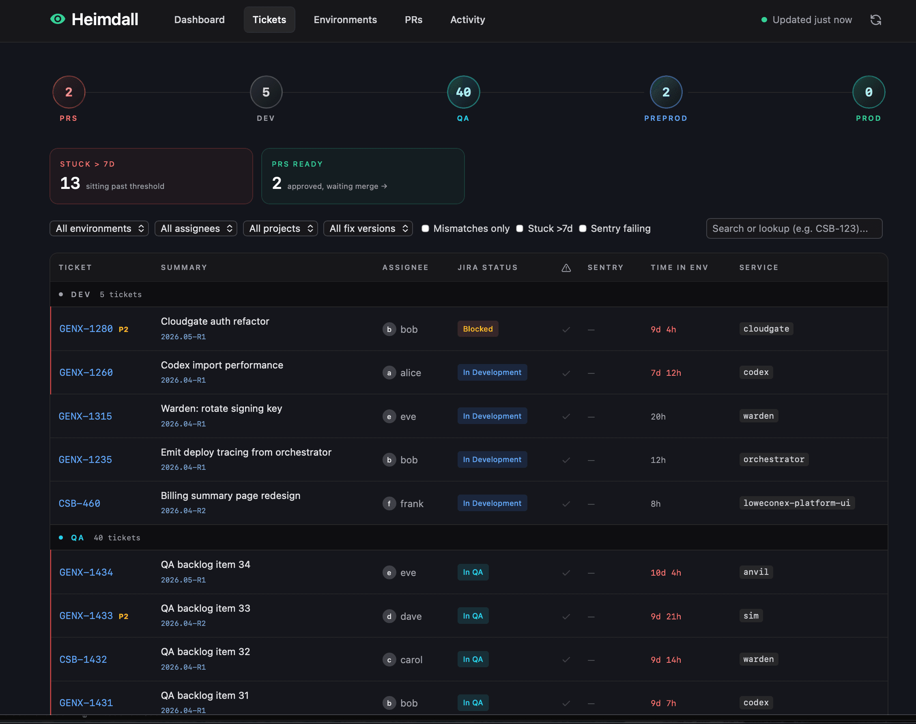Open ticket GENX-1315 link
The width and height of the screenshot is (916, 724).
point(85,416)
